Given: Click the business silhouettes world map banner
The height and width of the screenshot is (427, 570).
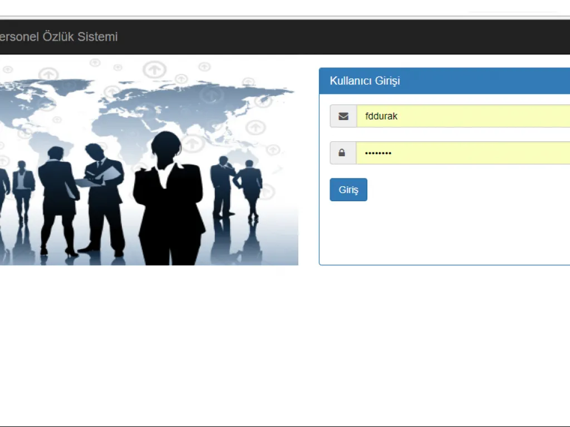Looking at the screenshot, I should point(149,161).
